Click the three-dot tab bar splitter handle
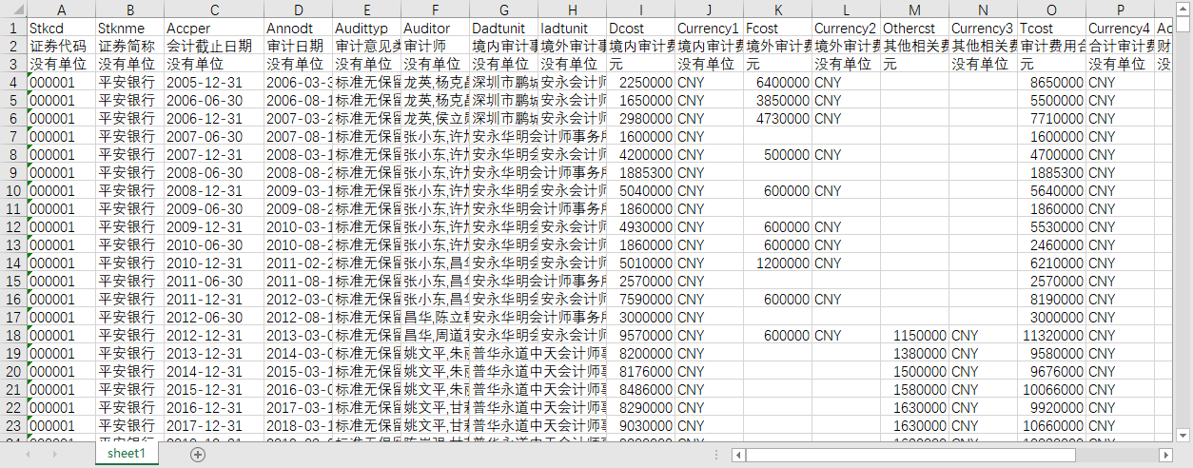Viewport: 1193px width, 468px height. coord(714,455)
